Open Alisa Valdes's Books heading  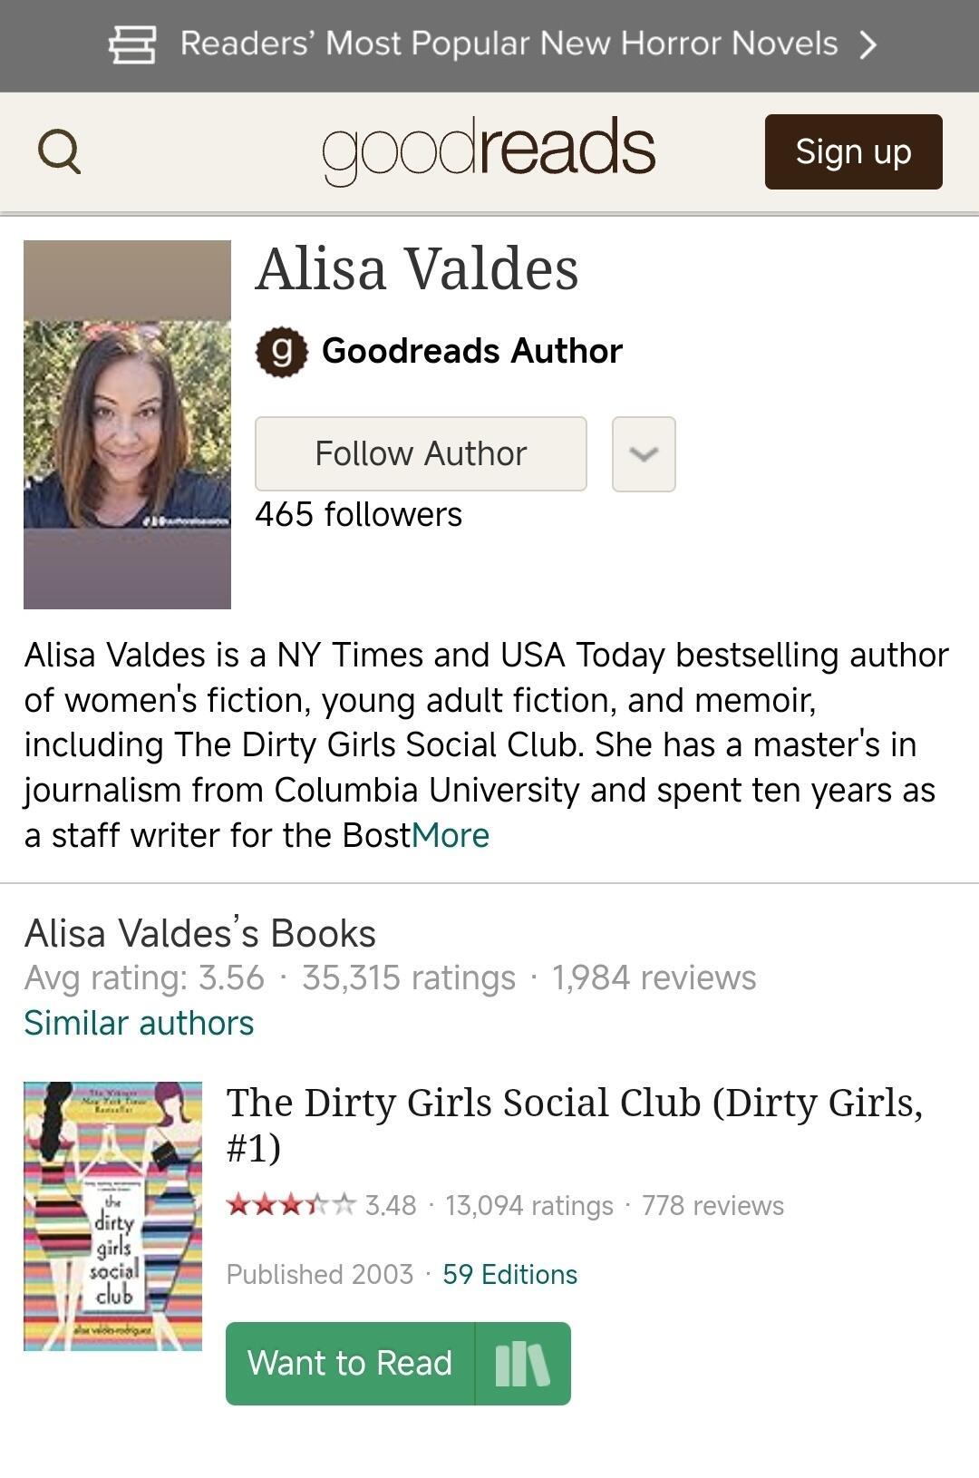[x=199, y=933]
